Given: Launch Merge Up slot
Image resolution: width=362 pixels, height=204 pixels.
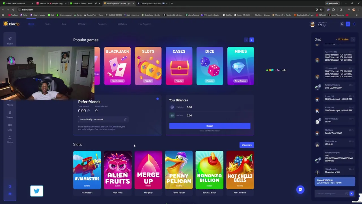Looking at the screenshot, I should 148,170.
